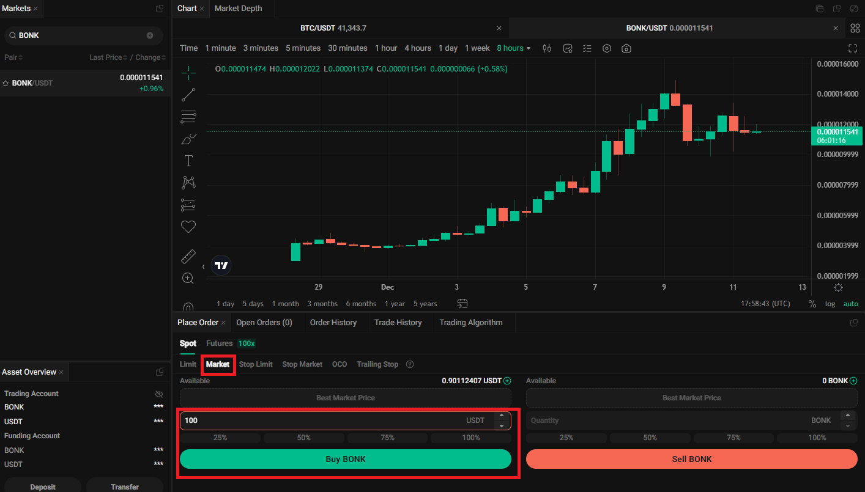Open the indicators icon in chart toolbar
This screenshot has height=492, width=865.
[x=568, y=48]
